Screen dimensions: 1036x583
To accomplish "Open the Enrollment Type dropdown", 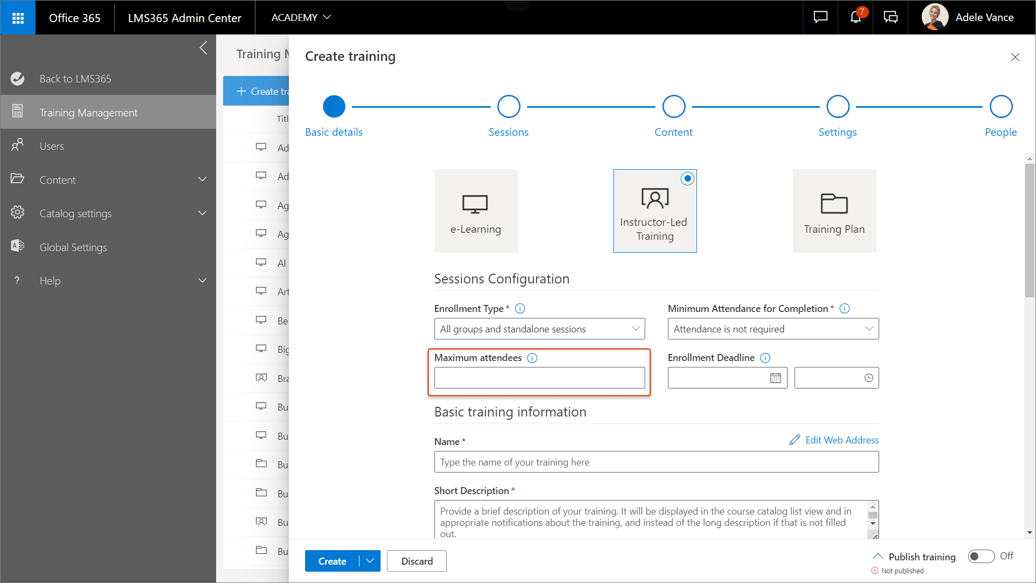I will point(539,329).
